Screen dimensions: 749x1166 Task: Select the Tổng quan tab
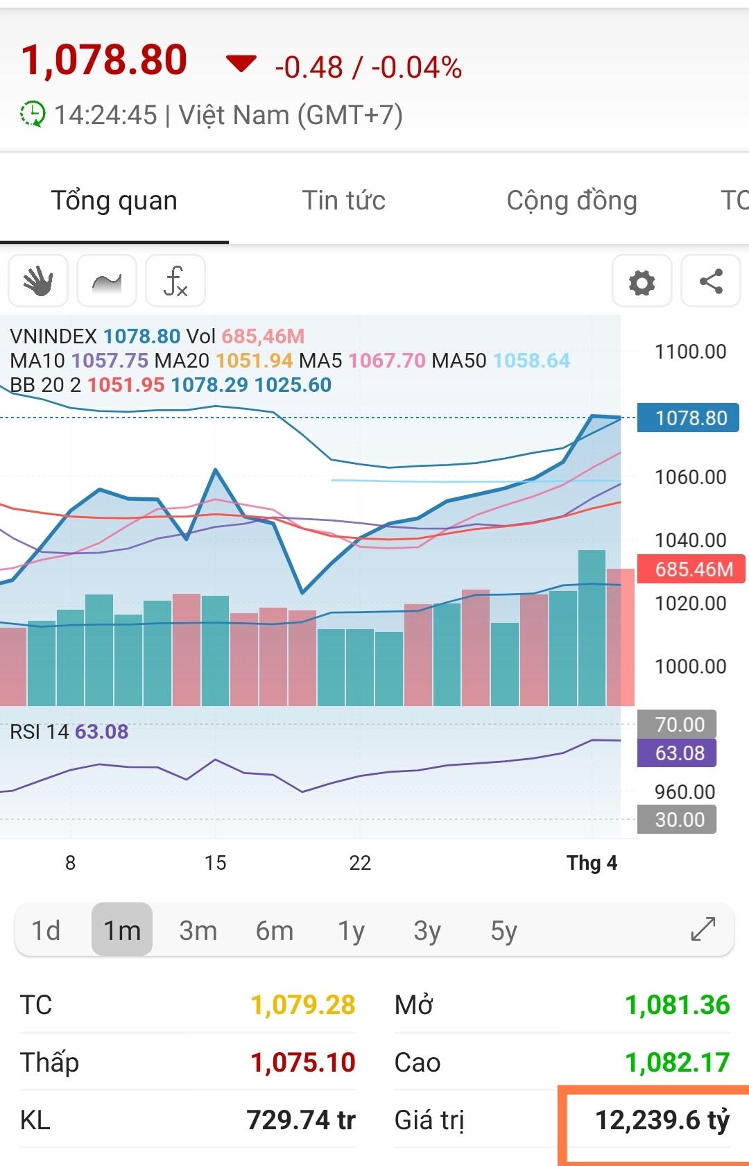pyautogui.click(x=114, y=200)
